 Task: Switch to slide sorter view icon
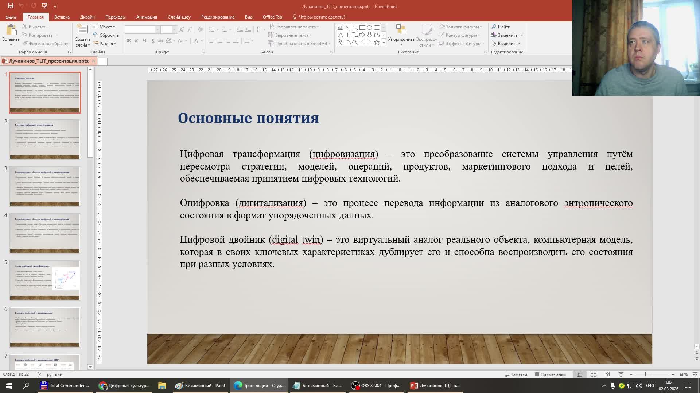[x=594, y=374]
